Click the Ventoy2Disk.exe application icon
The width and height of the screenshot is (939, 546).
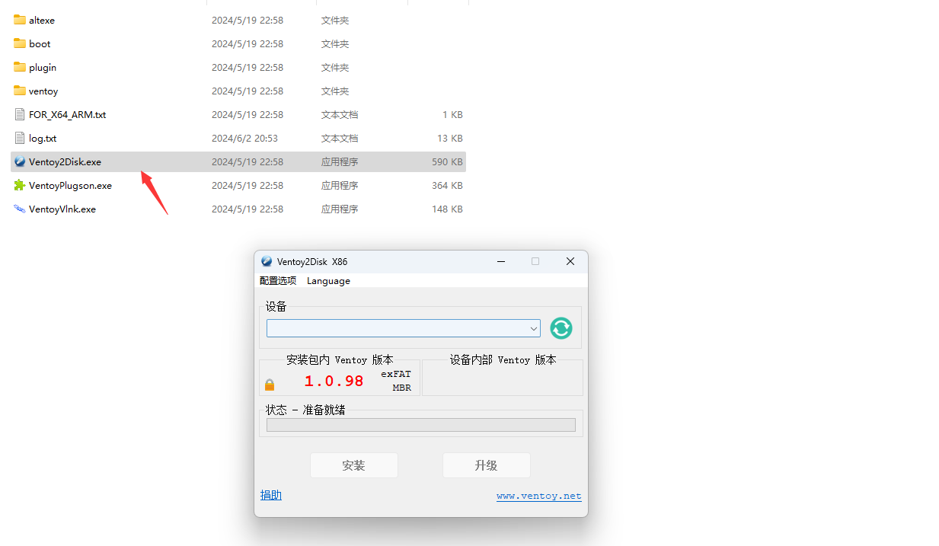coord(20,161)
